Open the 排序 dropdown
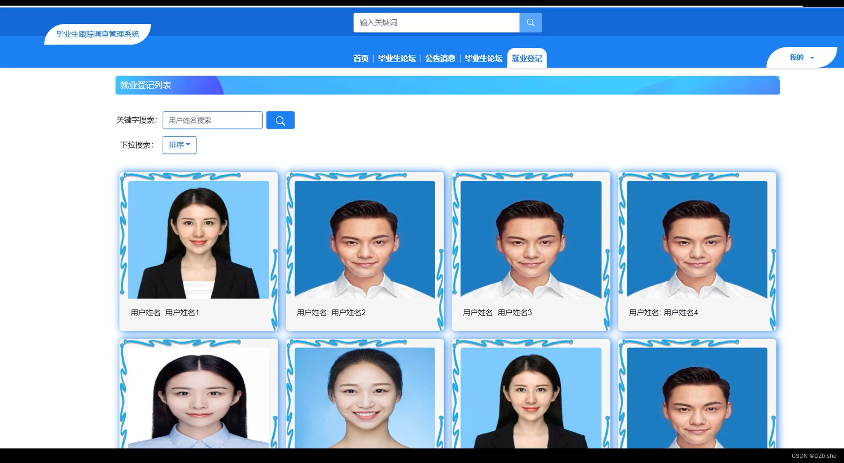Viewport: 844px width, 463px height. (x=180, y=145)
